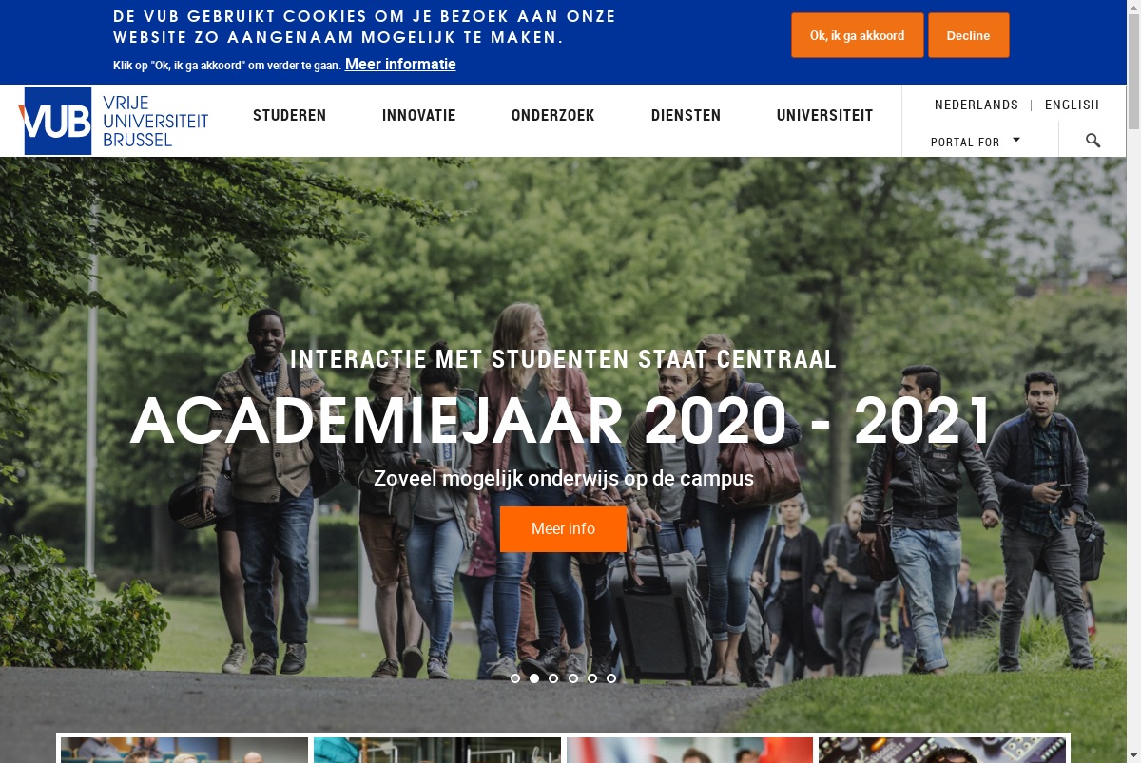Select the third carousel dot
Screen dimensions: 1141x763
pyautogui.click(x=553, y=678)
